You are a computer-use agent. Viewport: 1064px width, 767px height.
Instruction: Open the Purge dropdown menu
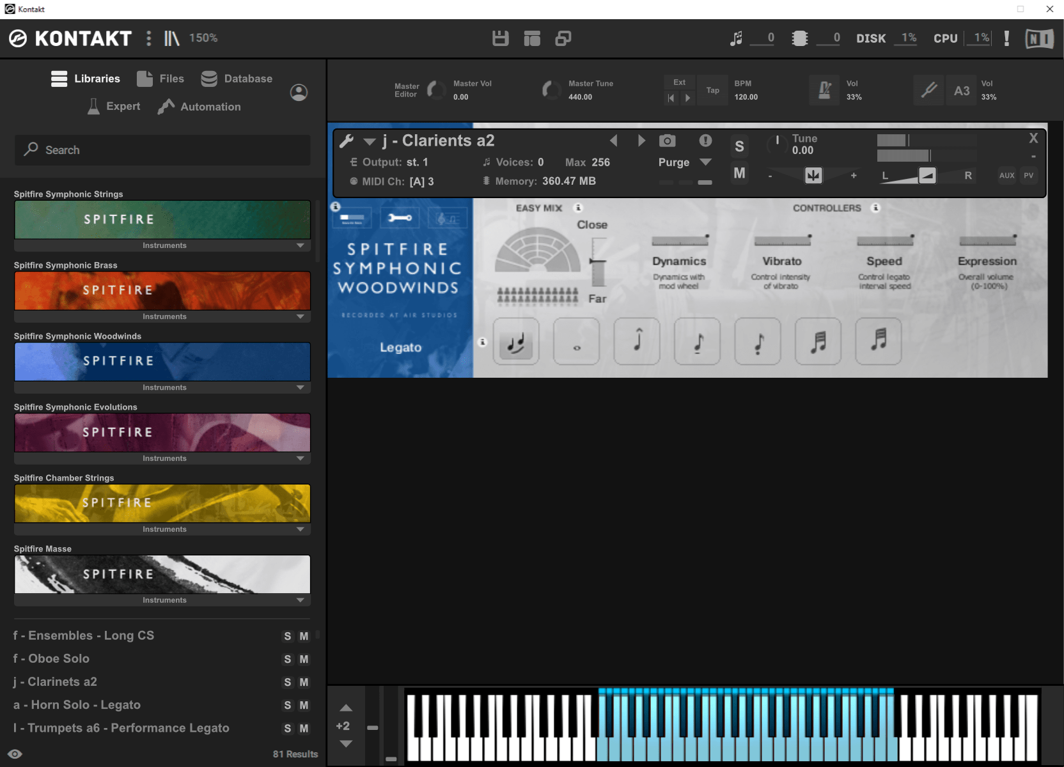(705, 162)
